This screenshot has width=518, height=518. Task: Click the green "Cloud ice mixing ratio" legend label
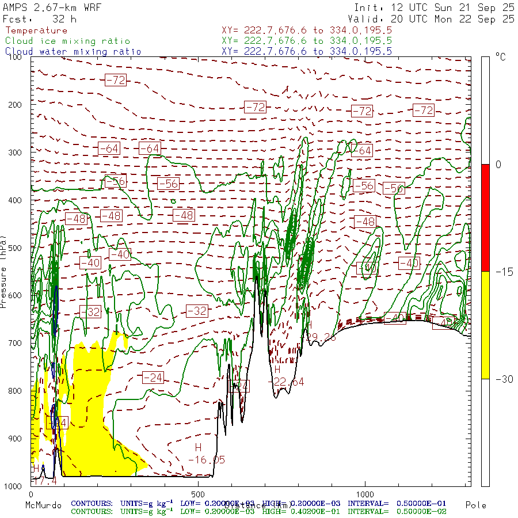(68, 41)
